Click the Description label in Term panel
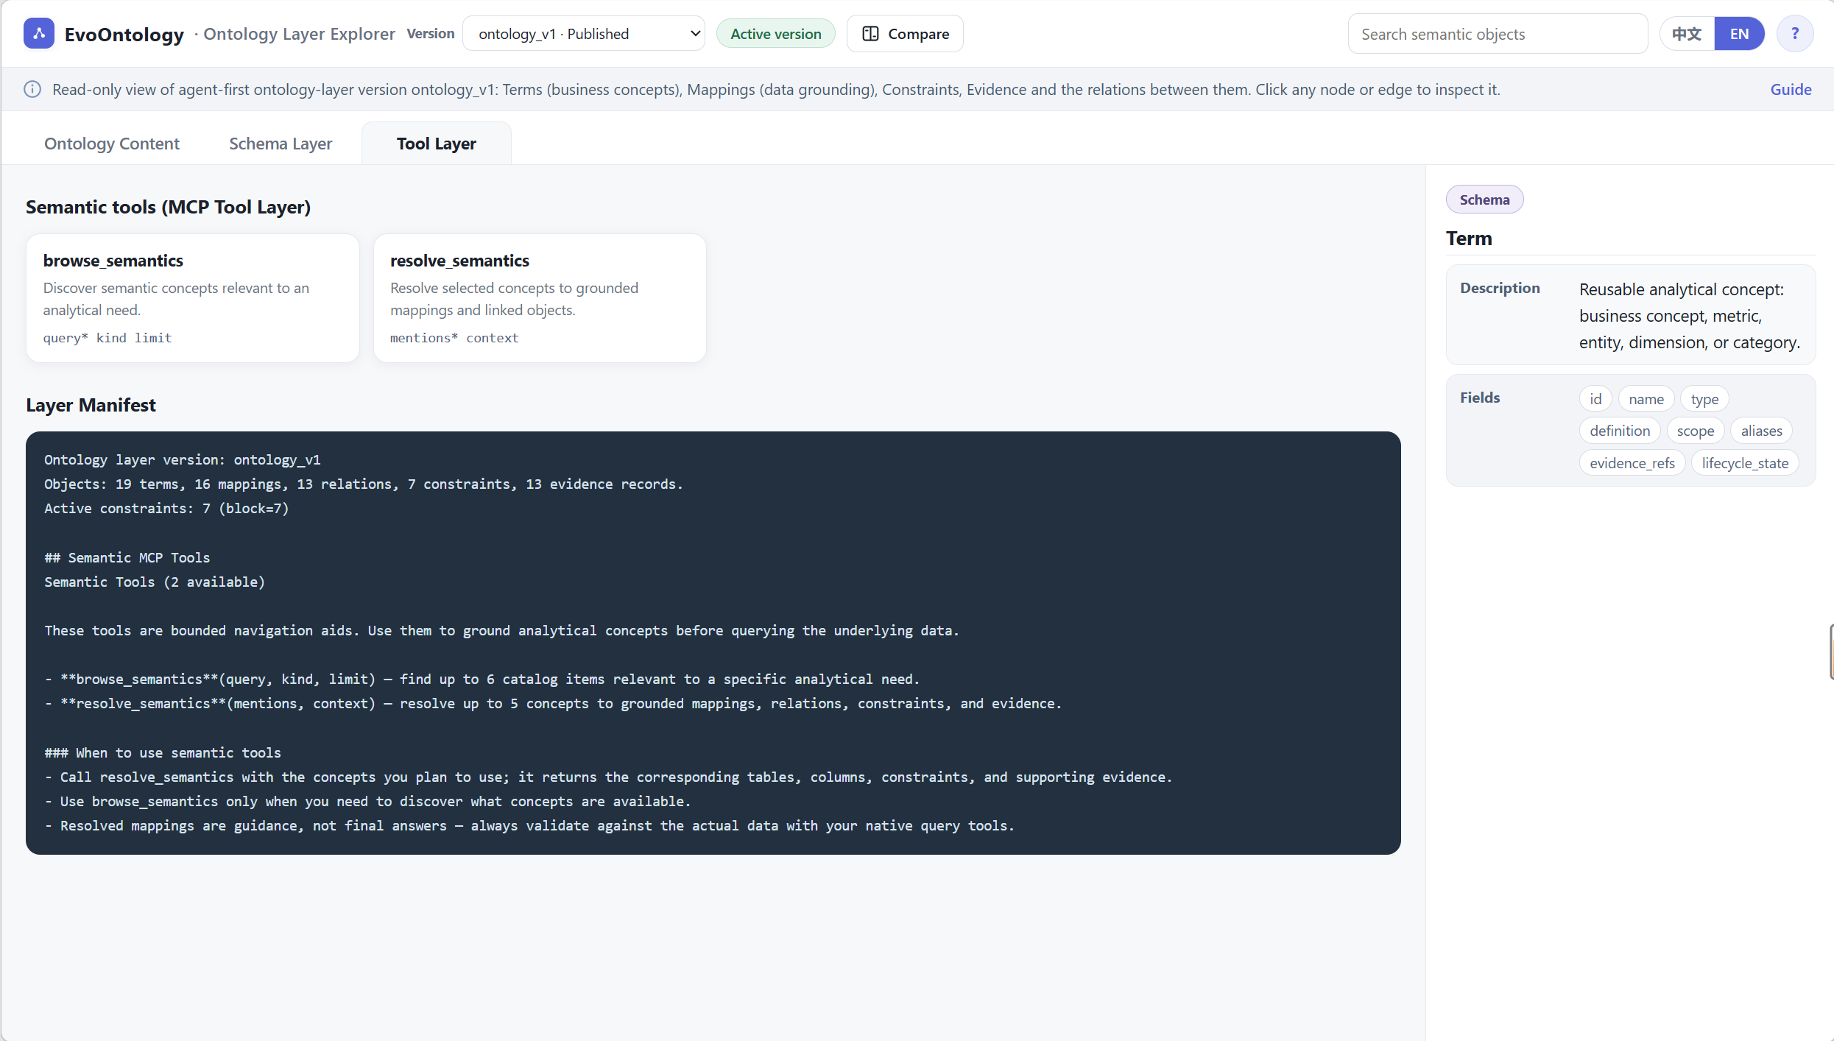The width and height of the screenshot is (1834, 1041). (x=1500, y=288)
